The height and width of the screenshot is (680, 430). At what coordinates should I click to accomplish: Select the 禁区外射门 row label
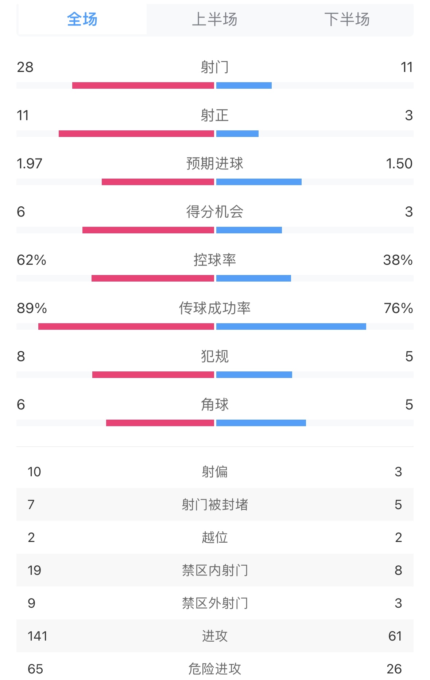coord(214,603)
